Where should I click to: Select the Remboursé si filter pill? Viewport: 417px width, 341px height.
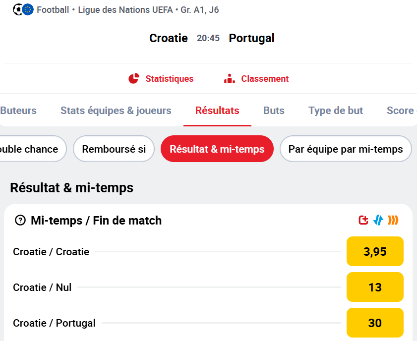(114, 149)
